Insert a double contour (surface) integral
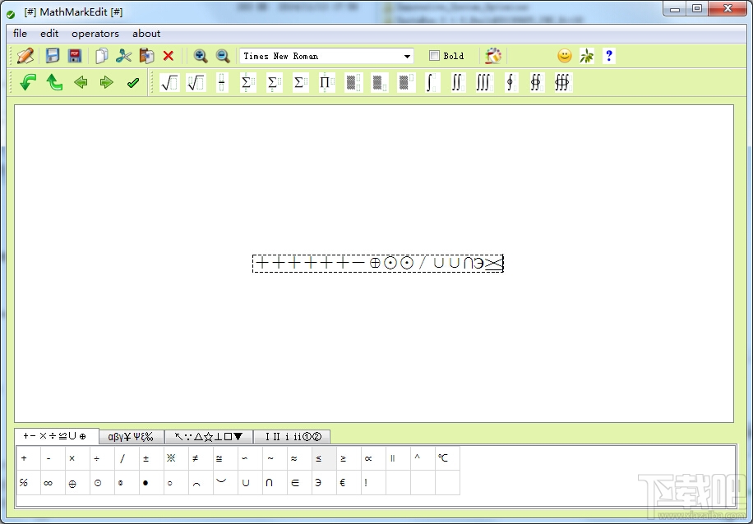The height and width of the screenshot is (524, 753). 536,82
